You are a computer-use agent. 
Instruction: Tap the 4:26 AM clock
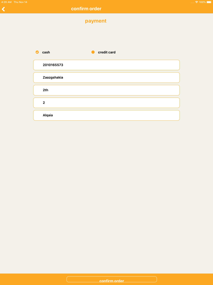(6, 2)
